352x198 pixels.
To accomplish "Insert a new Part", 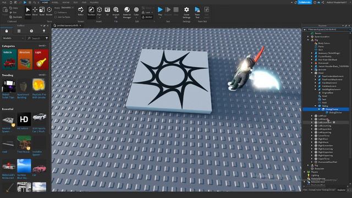I will (x=99, y=11).
